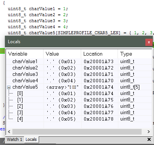Image resolution: width=154 pixels, height=145 pixels.
Task: Click value '.' (0x04) of charValue4
Action: pos(61,81)
